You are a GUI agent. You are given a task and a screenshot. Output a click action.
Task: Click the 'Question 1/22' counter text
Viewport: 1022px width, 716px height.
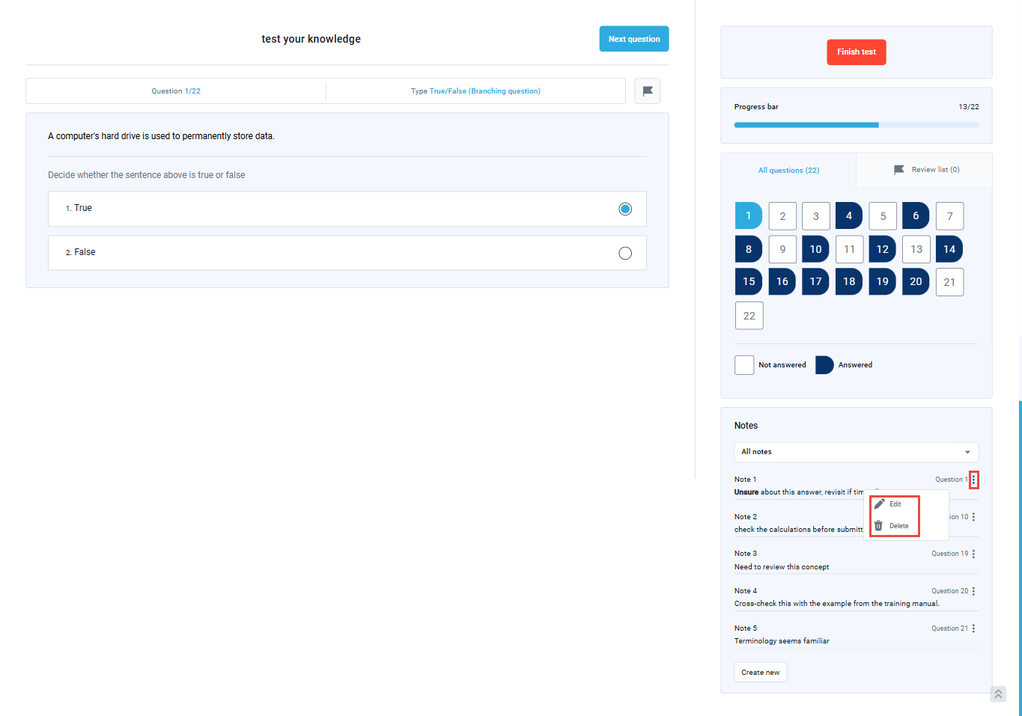(176, 91)
